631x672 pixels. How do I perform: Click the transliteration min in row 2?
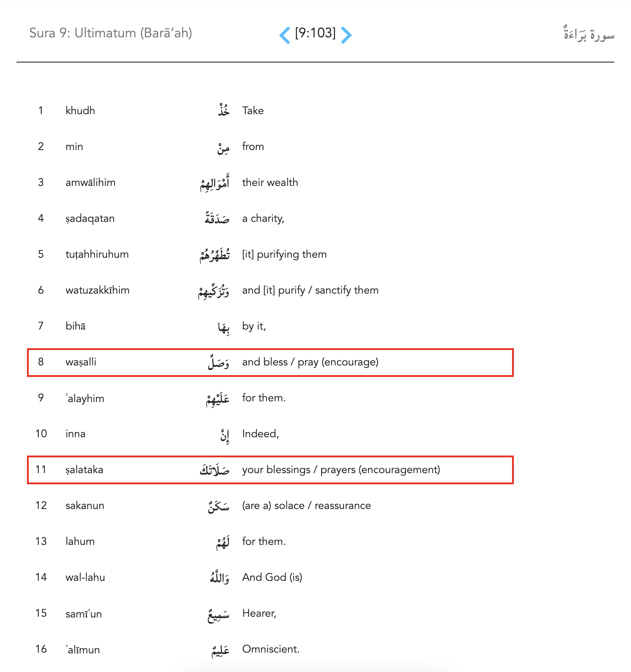(x=74, y=146)
